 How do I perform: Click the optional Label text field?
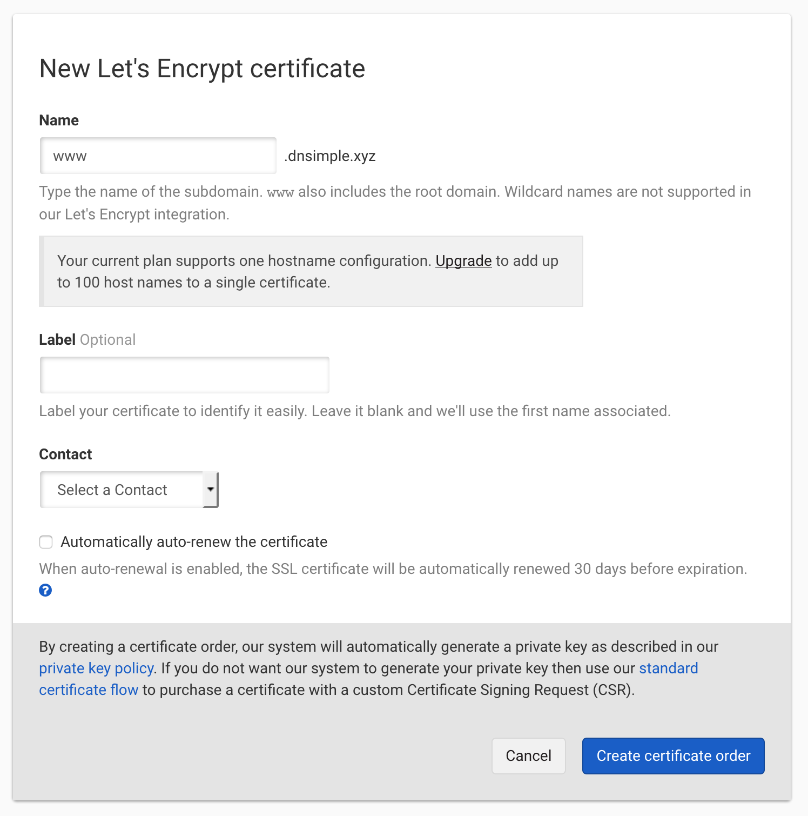184,374
